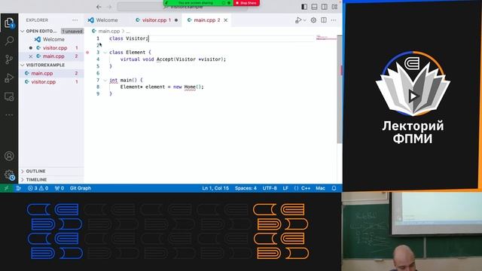The width and height of the screenshot is (482, 271).
Task: Open the Explorer view in activity bar
Action: tap(9, 23)
